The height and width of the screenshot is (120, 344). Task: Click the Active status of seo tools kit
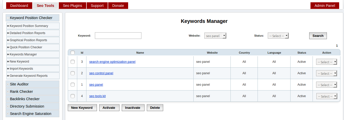point(302,96)
